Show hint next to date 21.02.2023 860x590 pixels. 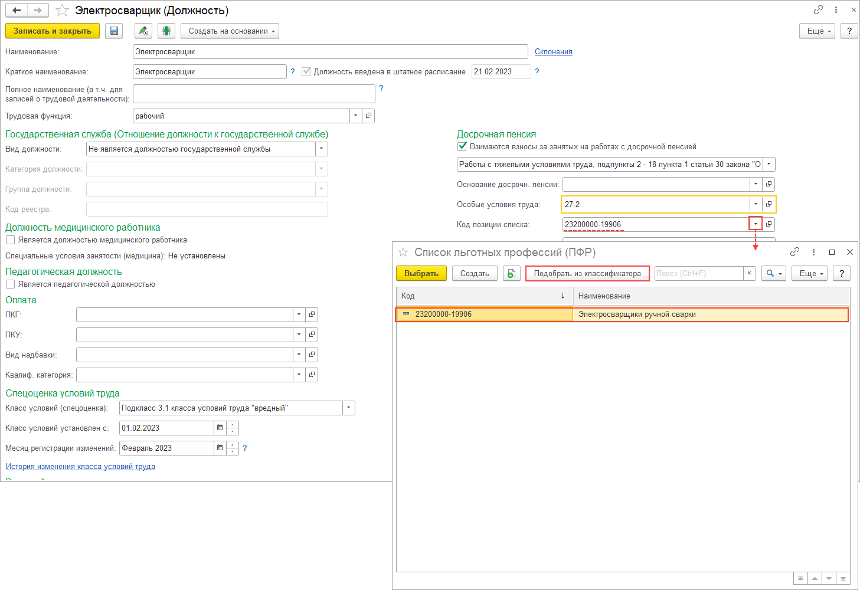pyautogui.click(x=537, y=71)
